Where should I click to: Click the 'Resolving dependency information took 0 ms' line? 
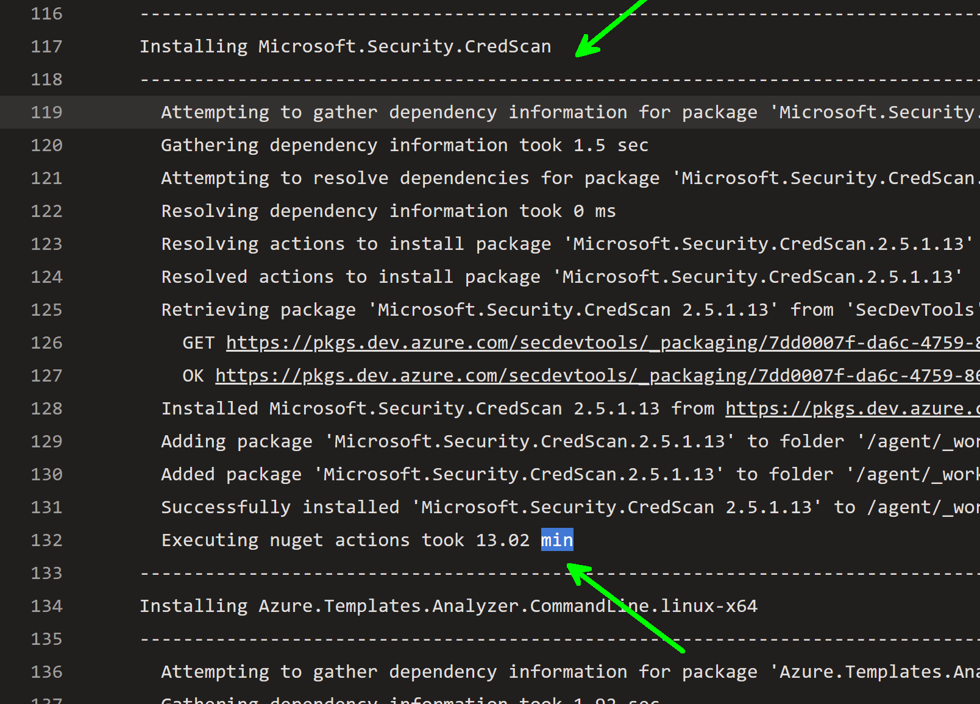point(388,210)
